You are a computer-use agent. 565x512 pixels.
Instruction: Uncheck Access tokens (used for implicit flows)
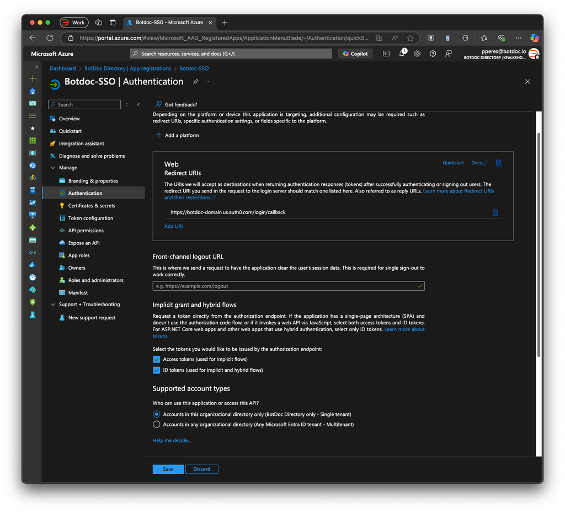click(157, 359)
